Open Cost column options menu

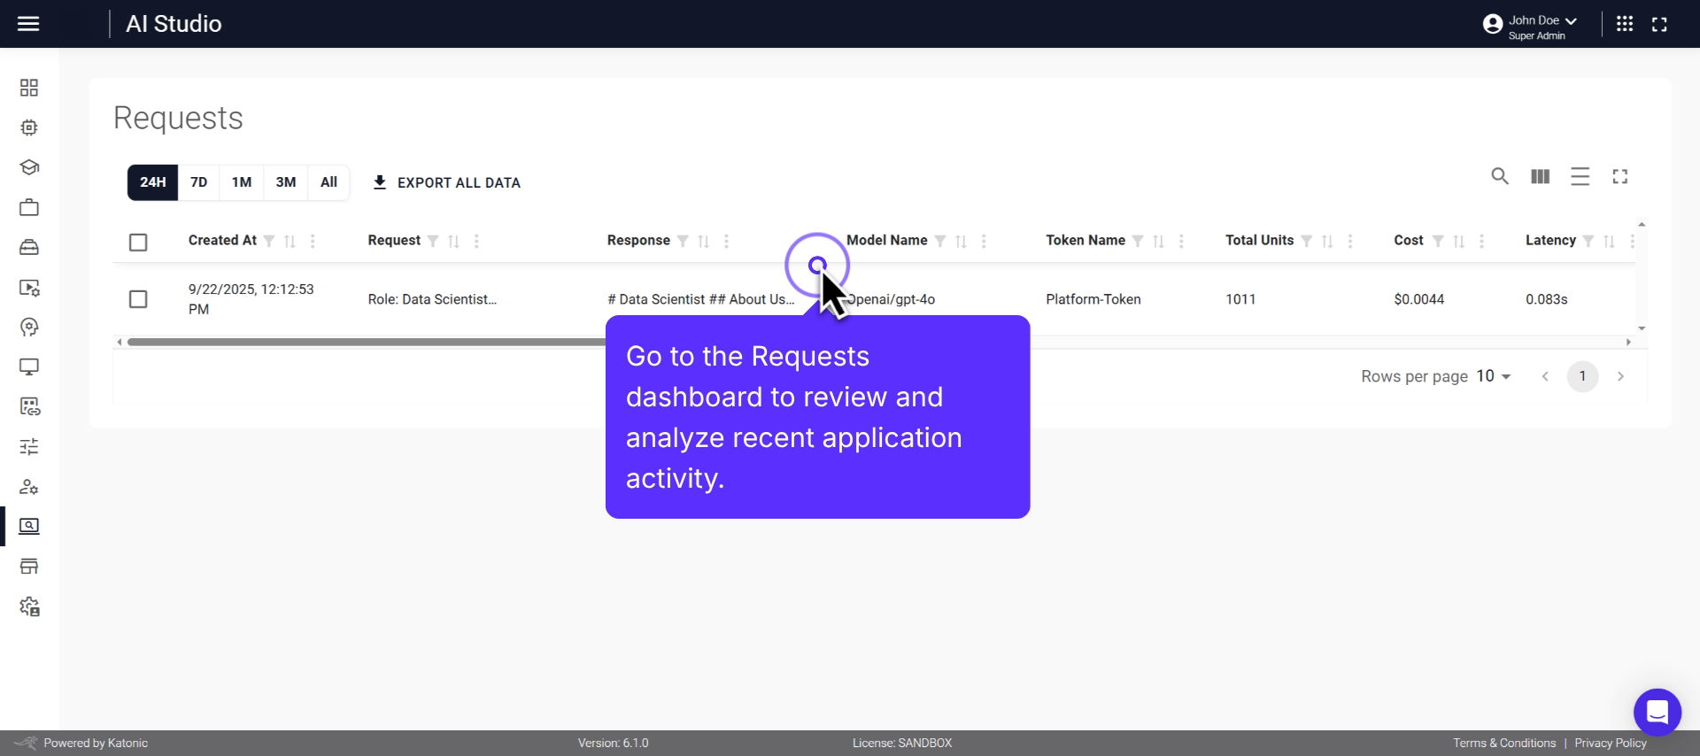[1481, 241]
